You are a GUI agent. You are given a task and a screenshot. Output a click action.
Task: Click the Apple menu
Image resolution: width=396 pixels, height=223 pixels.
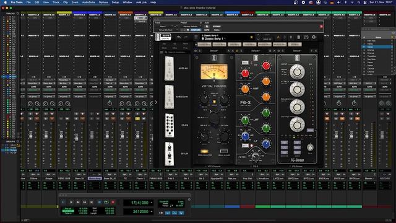[5, 2]
